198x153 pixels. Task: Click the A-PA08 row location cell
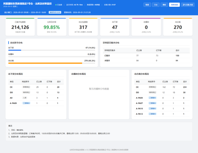(x=139, y=98)
